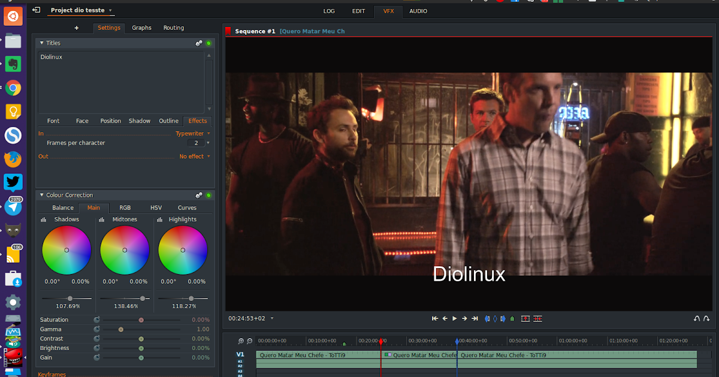
Task: Click the Shadows colour wheel
Action: 67,250
